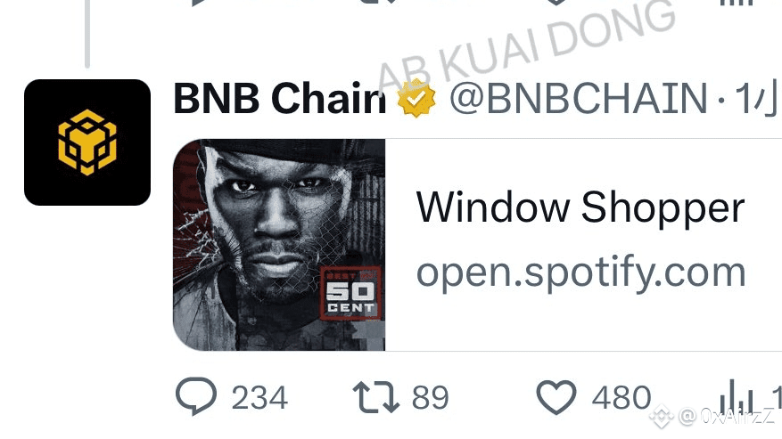Viewport: 782px width, 439px height.
Task: Open the BNB Chain display name
Action: click(280, 98)
